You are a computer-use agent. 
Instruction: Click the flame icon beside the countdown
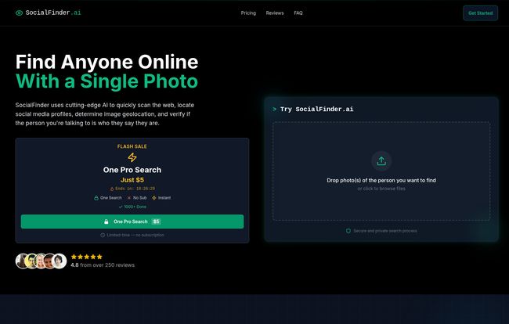(x=112, y=189)
